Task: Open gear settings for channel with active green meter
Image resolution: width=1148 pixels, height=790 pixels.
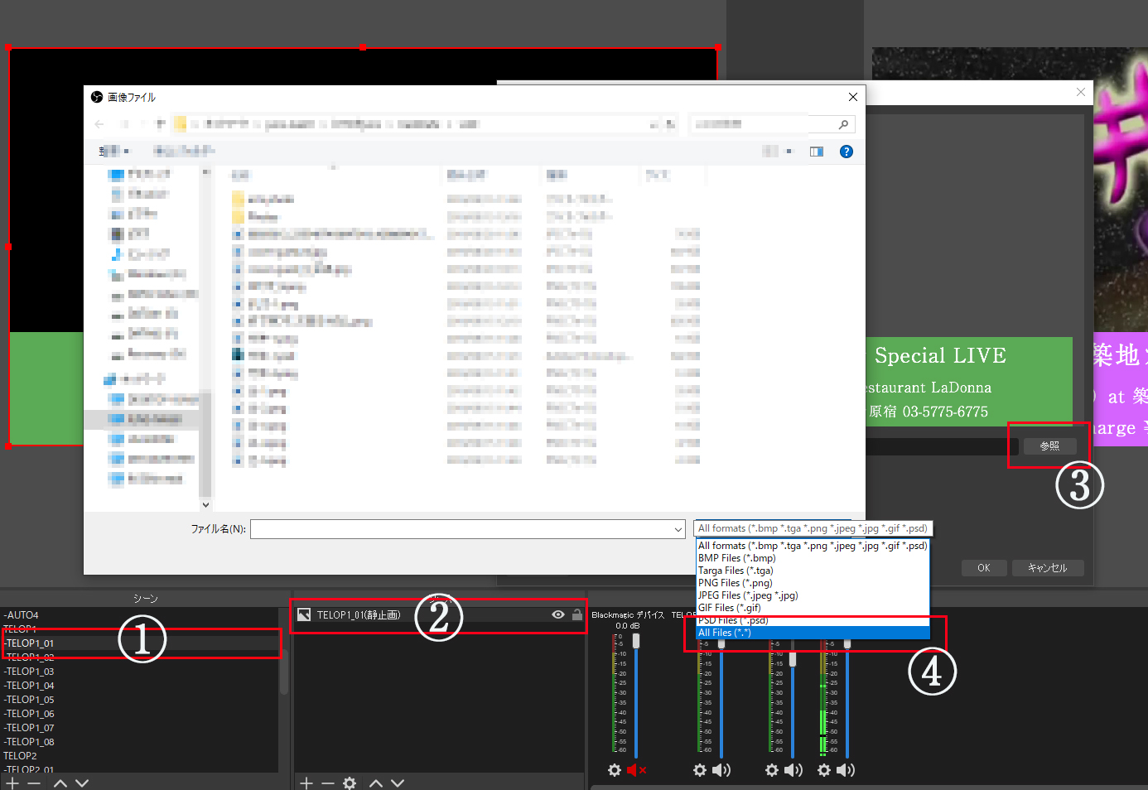Action: [x=824, y=770]
